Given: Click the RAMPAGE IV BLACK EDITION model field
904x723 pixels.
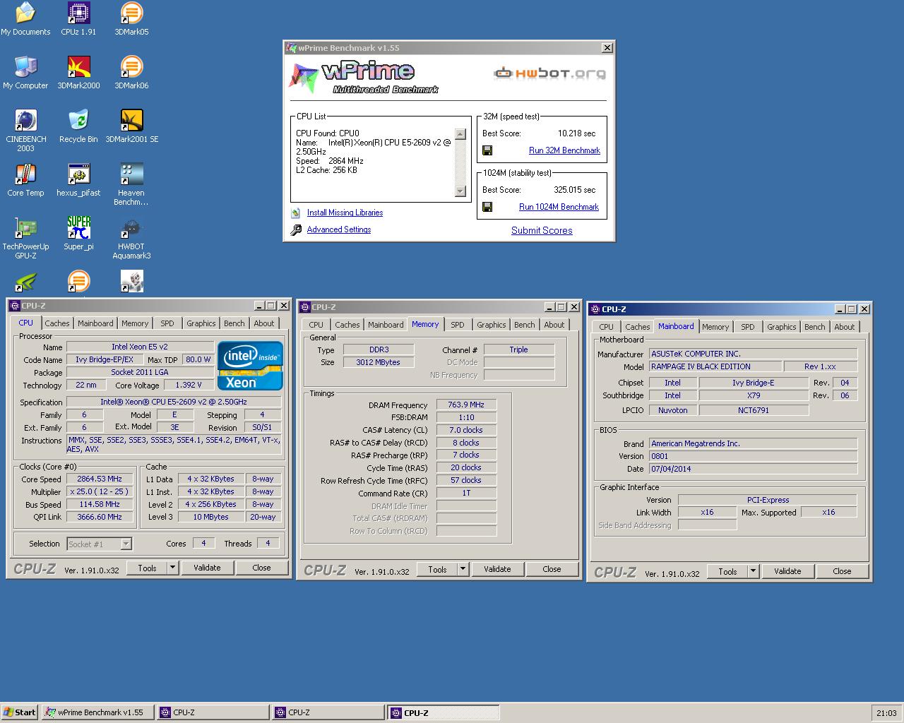Looking at the screenshot, I should [715, 366].
